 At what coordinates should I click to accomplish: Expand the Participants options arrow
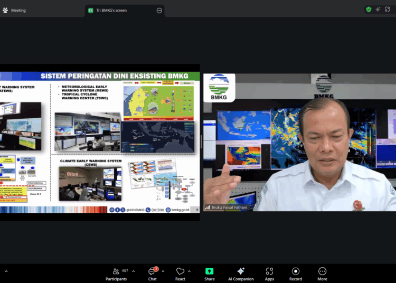pos(134,271)
